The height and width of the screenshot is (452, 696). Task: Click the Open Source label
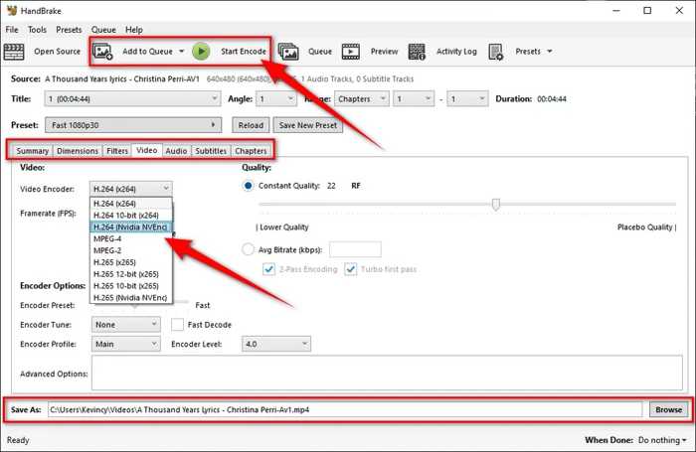click(x=58, y=52)
